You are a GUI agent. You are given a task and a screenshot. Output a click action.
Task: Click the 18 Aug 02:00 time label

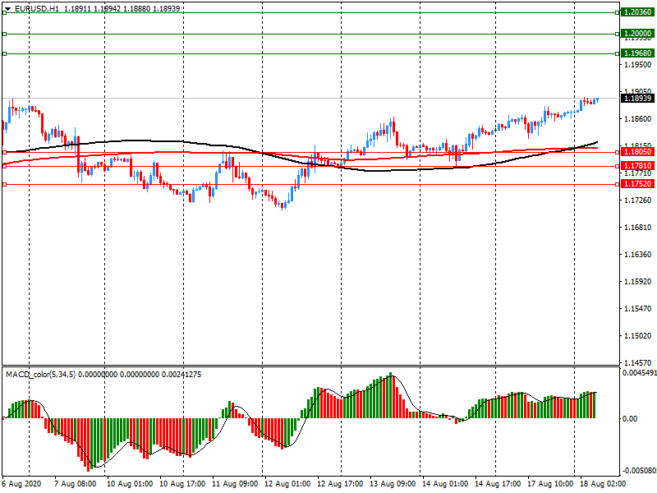[603, 484]
